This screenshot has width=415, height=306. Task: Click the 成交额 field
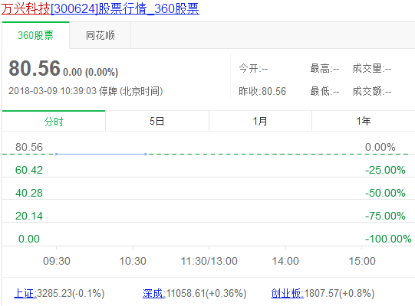[372, 91]
